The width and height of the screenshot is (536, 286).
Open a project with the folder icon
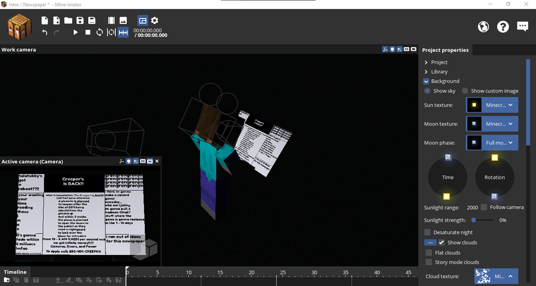pos(68,20)
